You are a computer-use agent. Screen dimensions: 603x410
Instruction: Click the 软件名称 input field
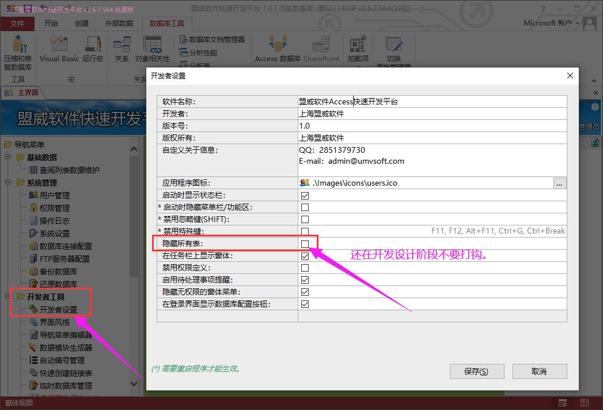click(x=433, y=101)
